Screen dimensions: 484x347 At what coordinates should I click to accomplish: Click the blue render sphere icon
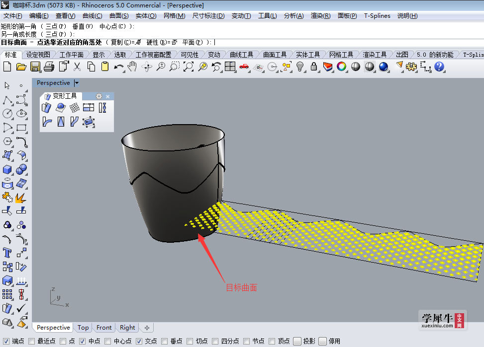[x=384, y=67]
